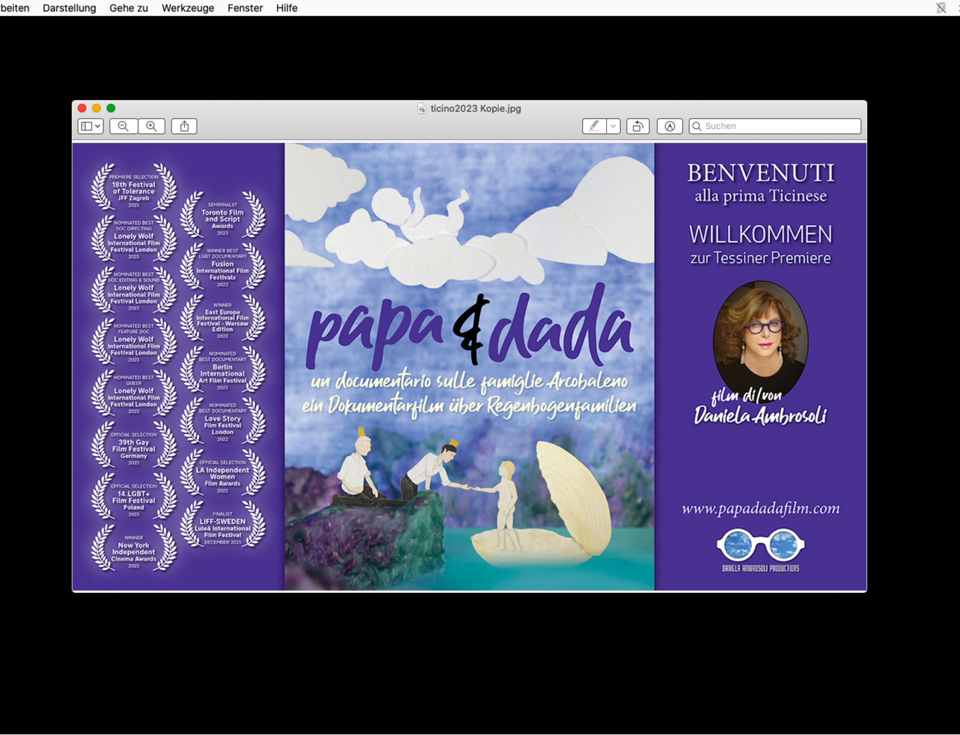This screenshot has height=735, width=960.
Task: Click the yellow minimize window button
Action: click(96, 108)
